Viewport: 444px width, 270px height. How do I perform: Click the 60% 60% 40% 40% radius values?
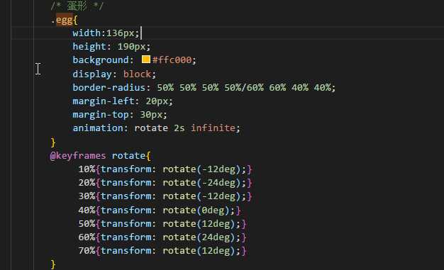pos(289,87)
